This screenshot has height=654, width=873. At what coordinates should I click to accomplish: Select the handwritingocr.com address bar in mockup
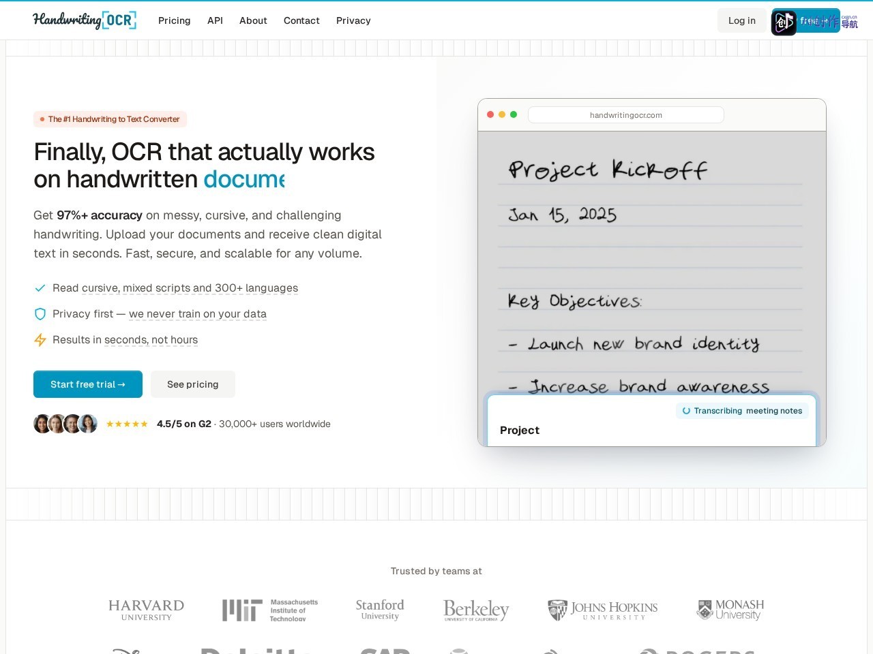tap(626, 115)
